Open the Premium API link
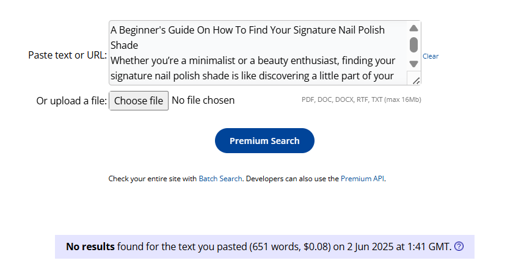The height and width of the screenshot is (277, 524). click(x=362, y=179)
